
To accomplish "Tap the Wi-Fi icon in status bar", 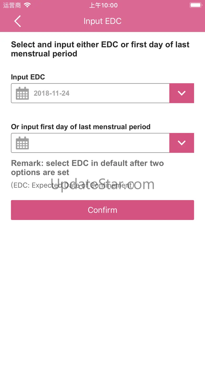I will click(27, 5).
